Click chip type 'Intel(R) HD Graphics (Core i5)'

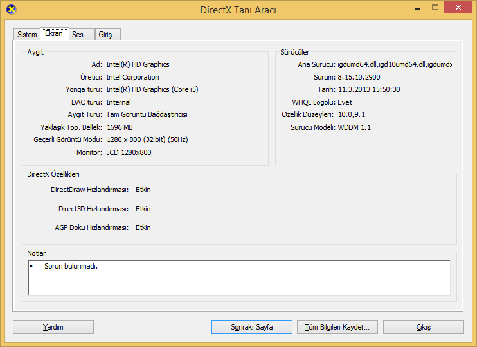pos(152,89)
